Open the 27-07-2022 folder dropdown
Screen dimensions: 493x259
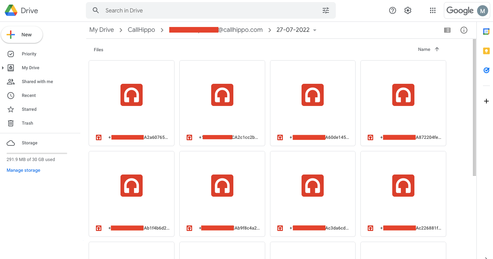pos(315,30)
